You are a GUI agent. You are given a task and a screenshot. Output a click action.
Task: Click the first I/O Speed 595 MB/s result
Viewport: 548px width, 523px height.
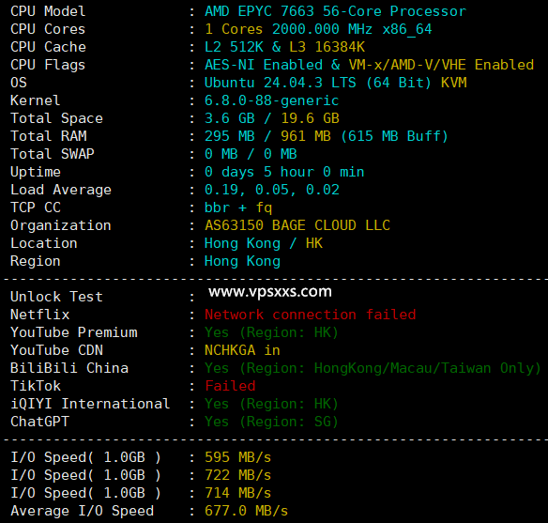point(237,457)
